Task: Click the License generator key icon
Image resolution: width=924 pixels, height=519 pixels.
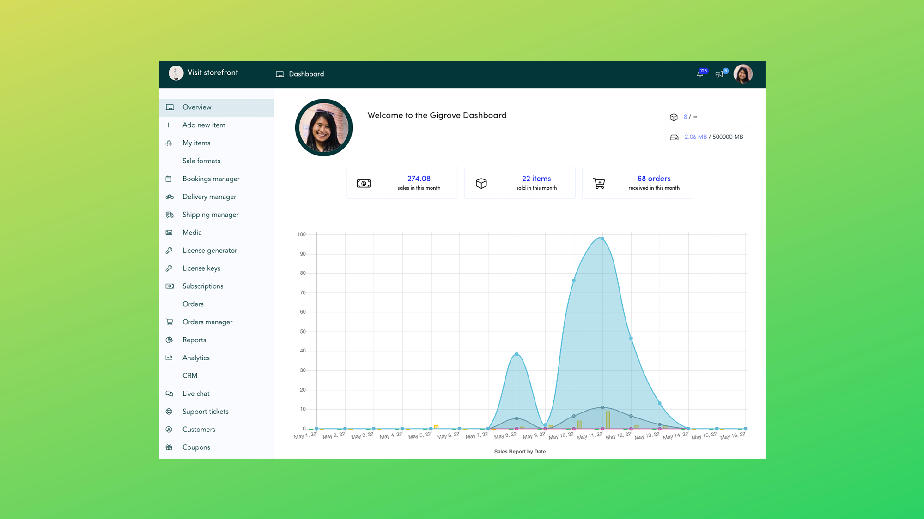Action: 169,251
